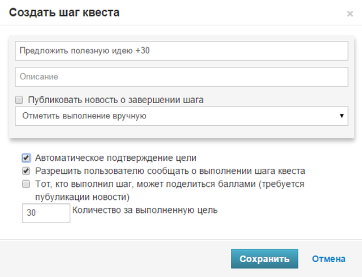Enable 'Публиковать новость о завершении шага' checkbox
Screen dimensions: 362x277
pos(19,100)
